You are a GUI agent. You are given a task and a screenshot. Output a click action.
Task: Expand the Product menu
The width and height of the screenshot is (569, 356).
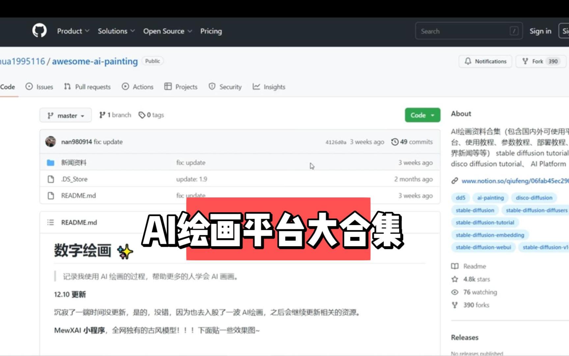point(73,31)
